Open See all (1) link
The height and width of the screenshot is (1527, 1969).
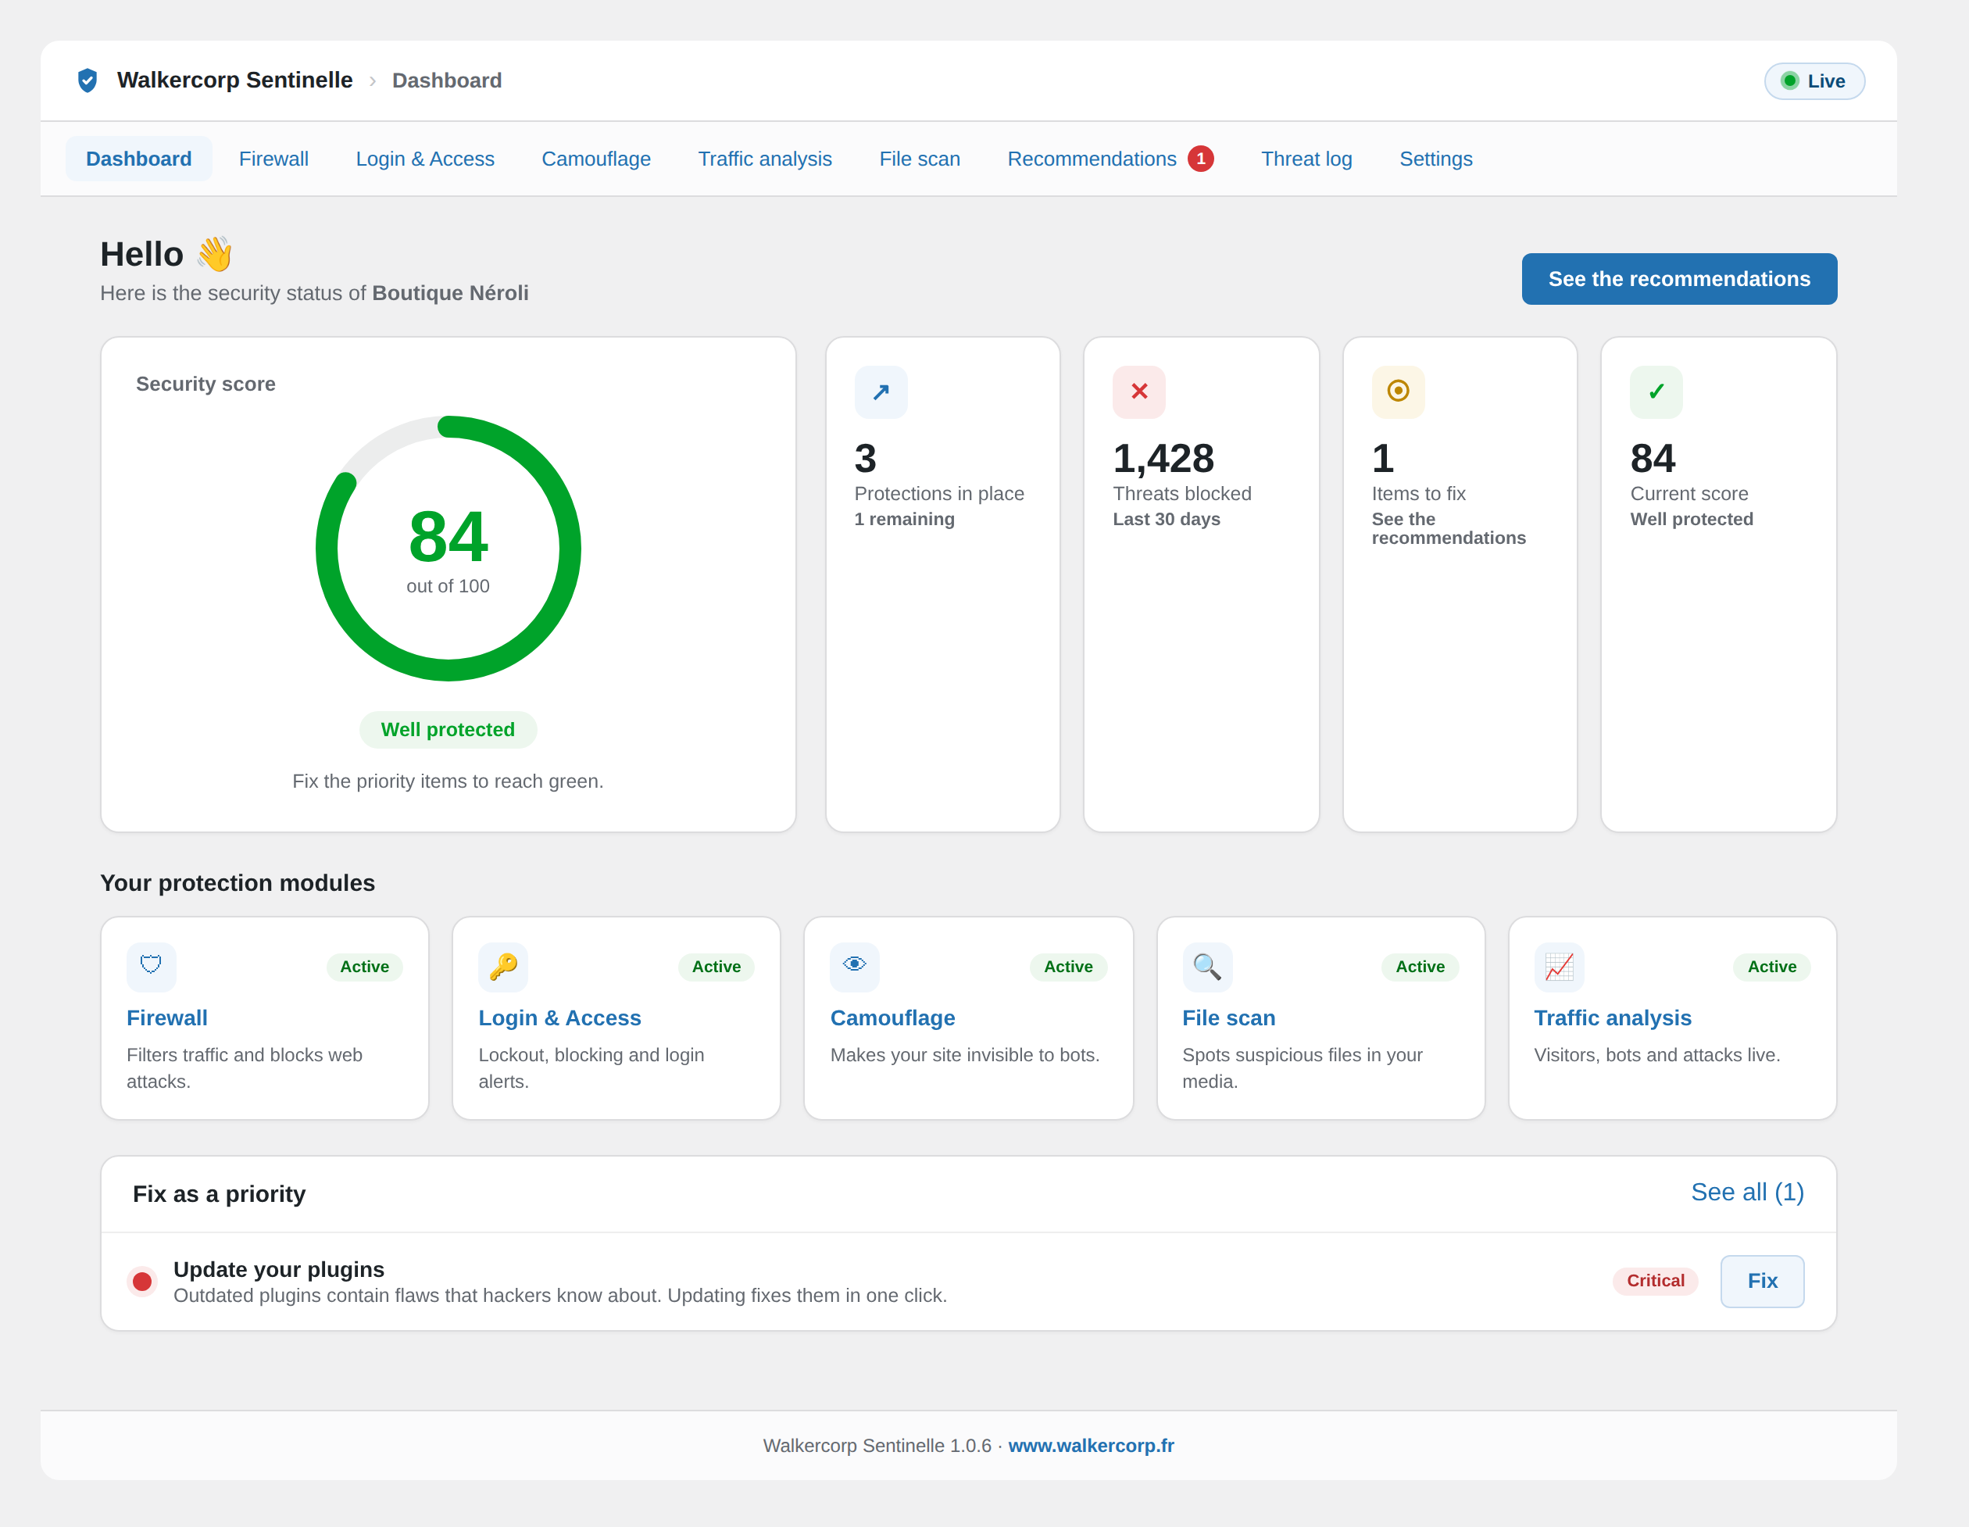(1746, 1193)
